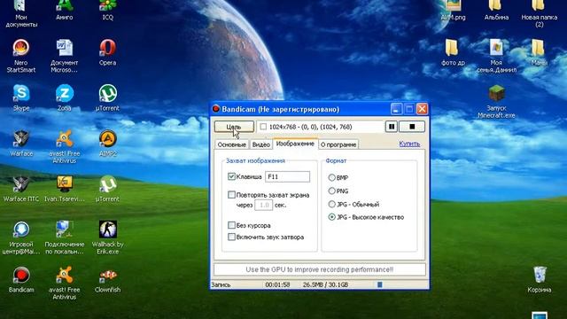
Task: Open the ICQ desktop icon
Action: (108, 7)
